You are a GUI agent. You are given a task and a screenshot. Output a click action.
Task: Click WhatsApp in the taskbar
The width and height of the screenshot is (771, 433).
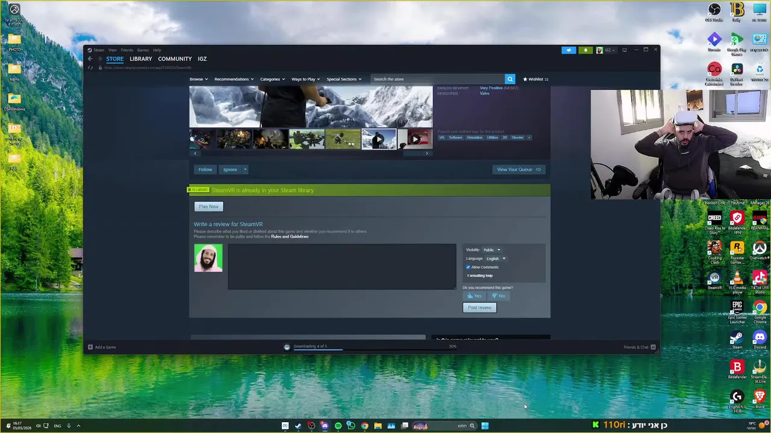[x=351, y=426]
